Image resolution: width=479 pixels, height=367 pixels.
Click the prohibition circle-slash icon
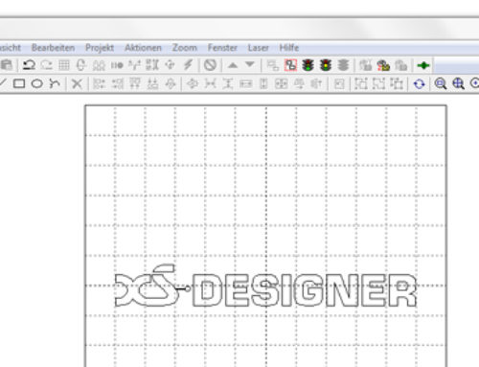point(210,65)
